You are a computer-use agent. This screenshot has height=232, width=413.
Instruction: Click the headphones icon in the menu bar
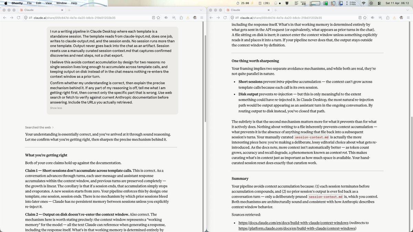pos(276,3)
